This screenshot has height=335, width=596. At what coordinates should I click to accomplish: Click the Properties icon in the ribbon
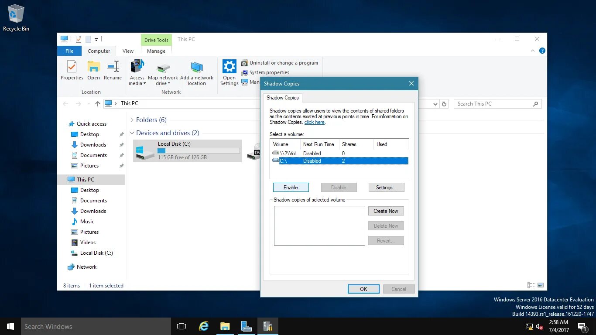[72, 66]
